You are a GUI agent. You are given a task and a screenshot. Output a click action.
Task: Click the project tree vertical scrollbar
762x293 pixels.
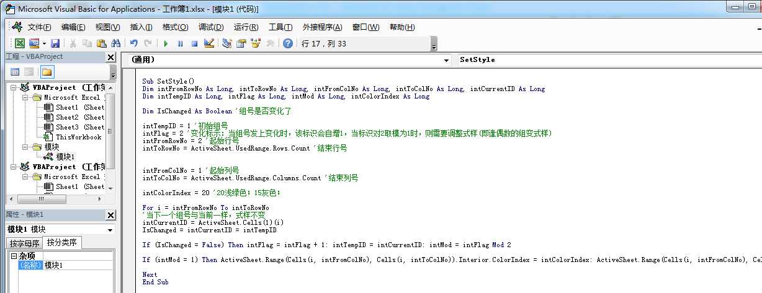(x=110, y=136)
